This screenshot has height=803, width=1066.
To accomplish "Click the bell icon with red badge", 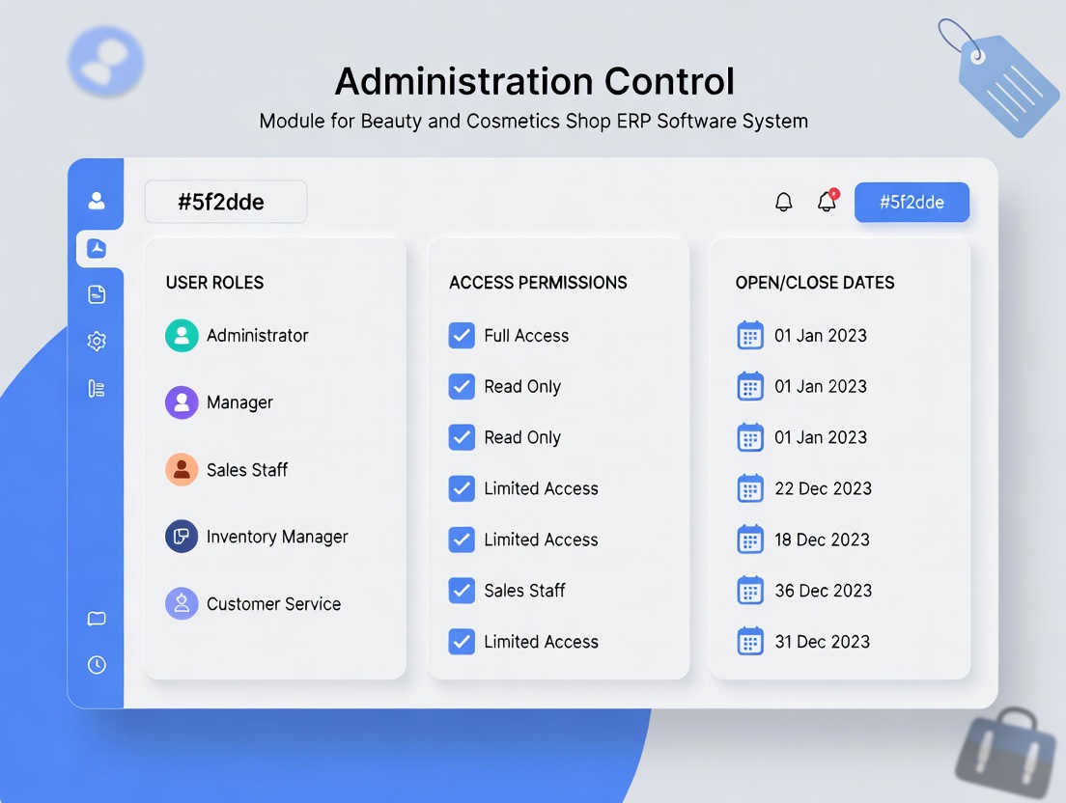I will click(828, 202).
